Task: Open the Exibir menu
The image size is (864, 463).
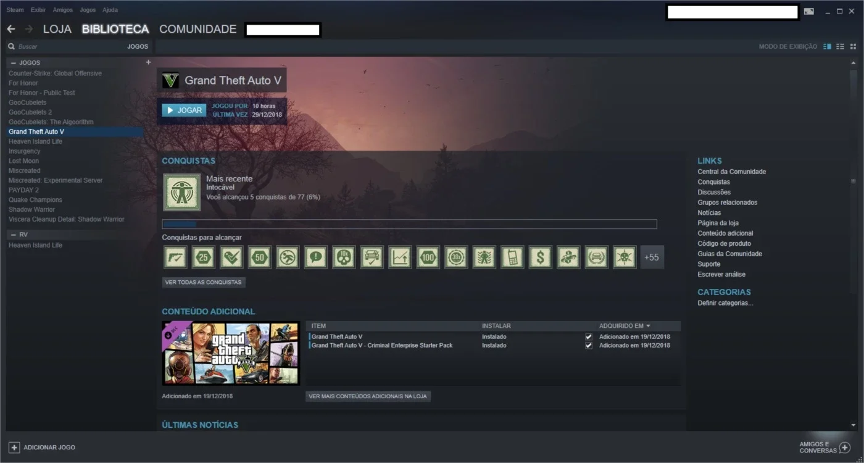Action: point(38,10)
